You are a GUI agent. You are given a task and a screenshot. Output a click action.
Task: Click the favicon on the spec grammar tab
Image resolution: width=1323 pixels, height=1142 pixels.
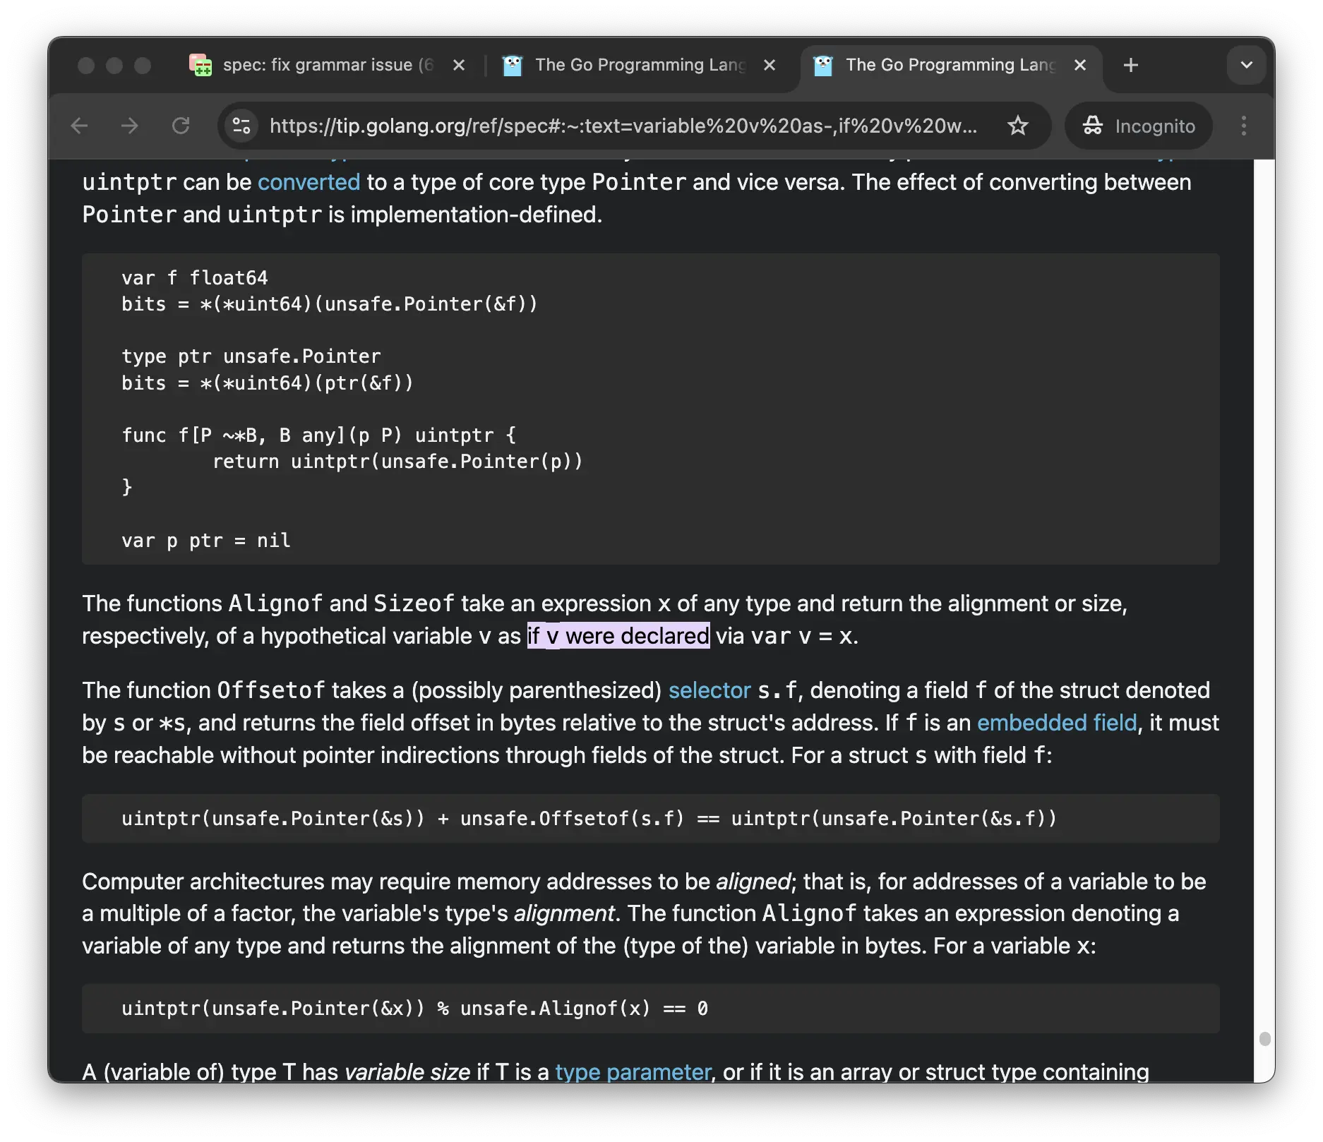point(200,65)
